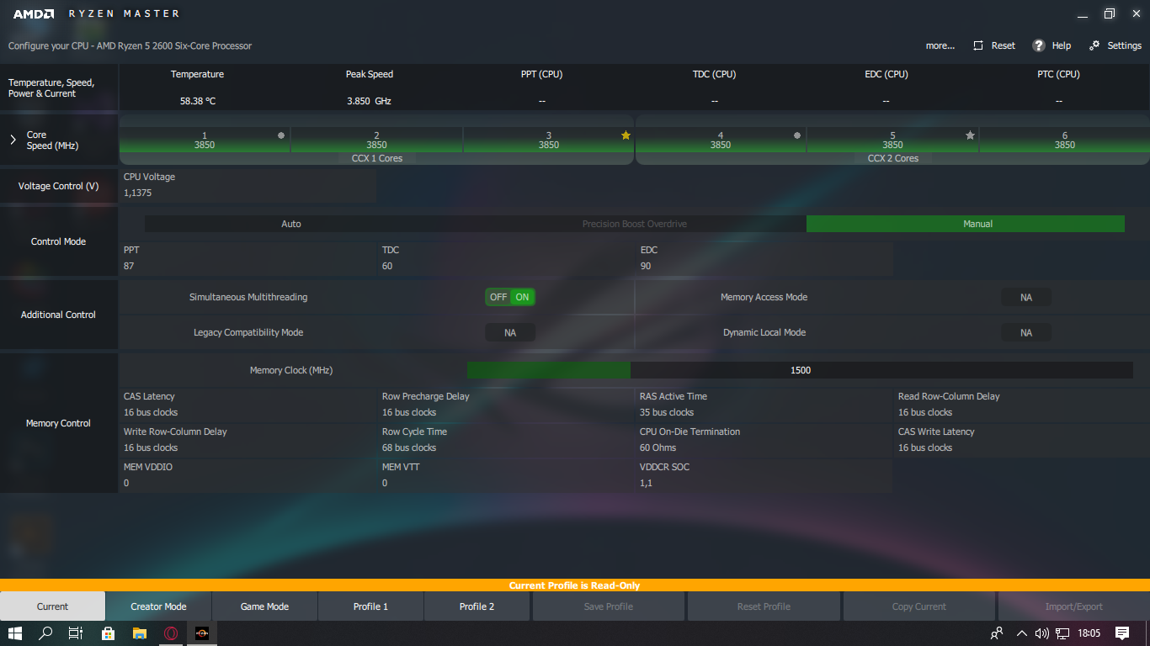Click the taskbar clock showing 18:05

tap(1089, 633)
